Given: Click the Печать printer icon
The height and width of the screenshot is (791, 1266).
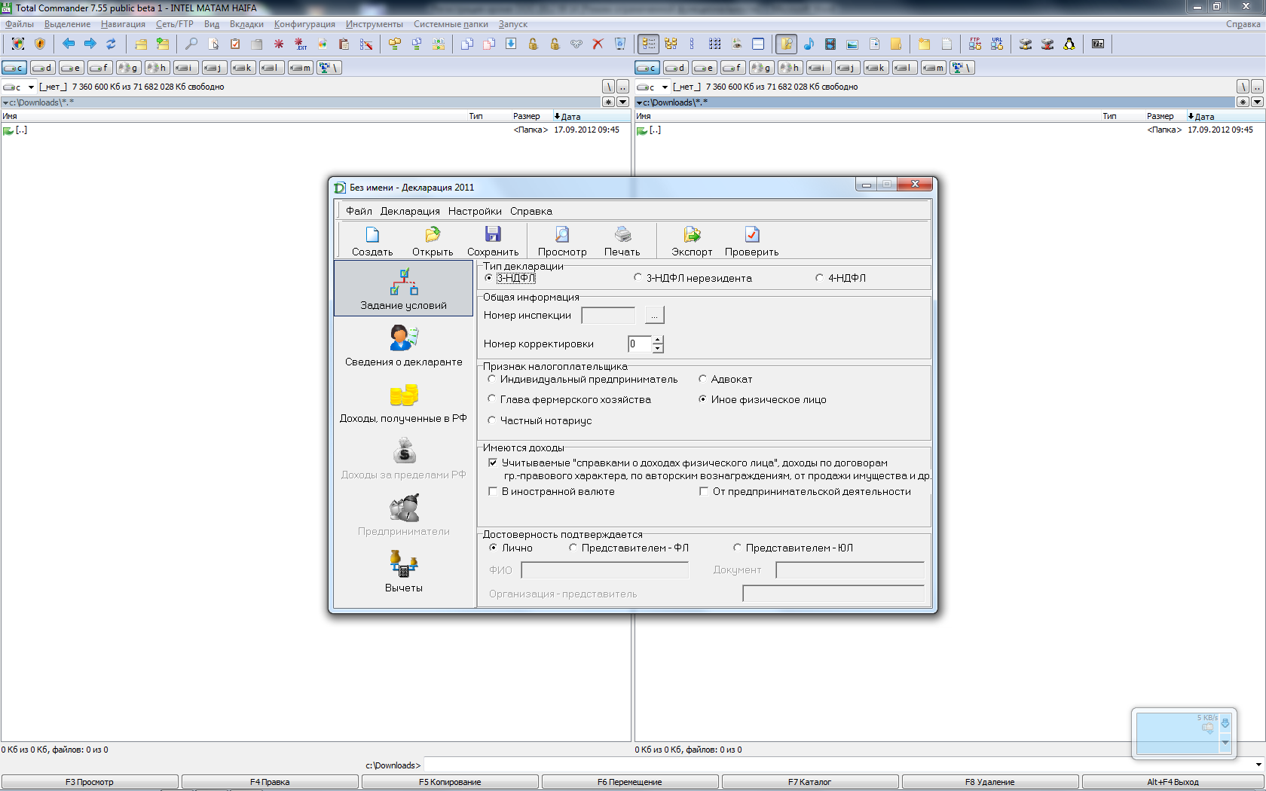Looking at the screenshot, I should [622, 234].
